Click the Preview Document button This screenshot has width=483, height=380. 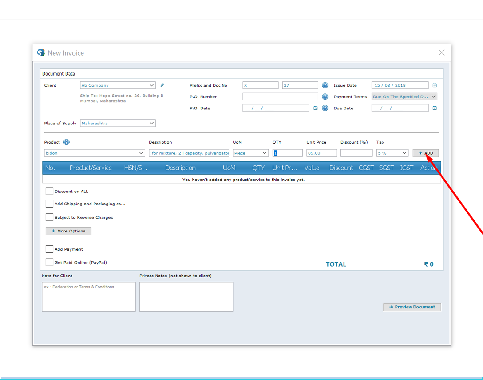click(412, 307)
